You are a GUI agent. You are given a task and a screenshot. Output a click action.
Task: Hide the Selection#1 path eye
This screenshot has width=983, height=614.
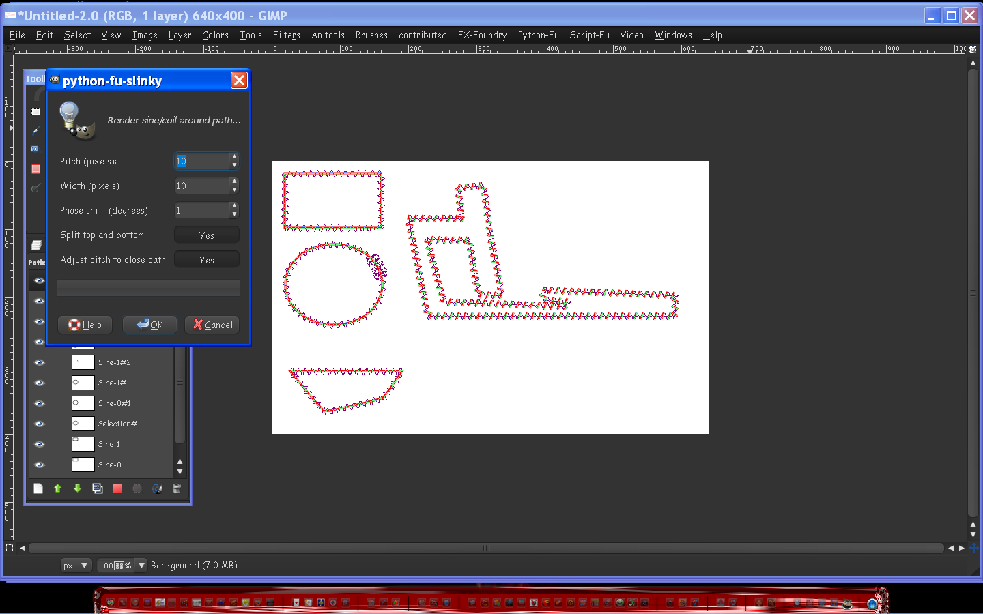(x=39, y=424)
